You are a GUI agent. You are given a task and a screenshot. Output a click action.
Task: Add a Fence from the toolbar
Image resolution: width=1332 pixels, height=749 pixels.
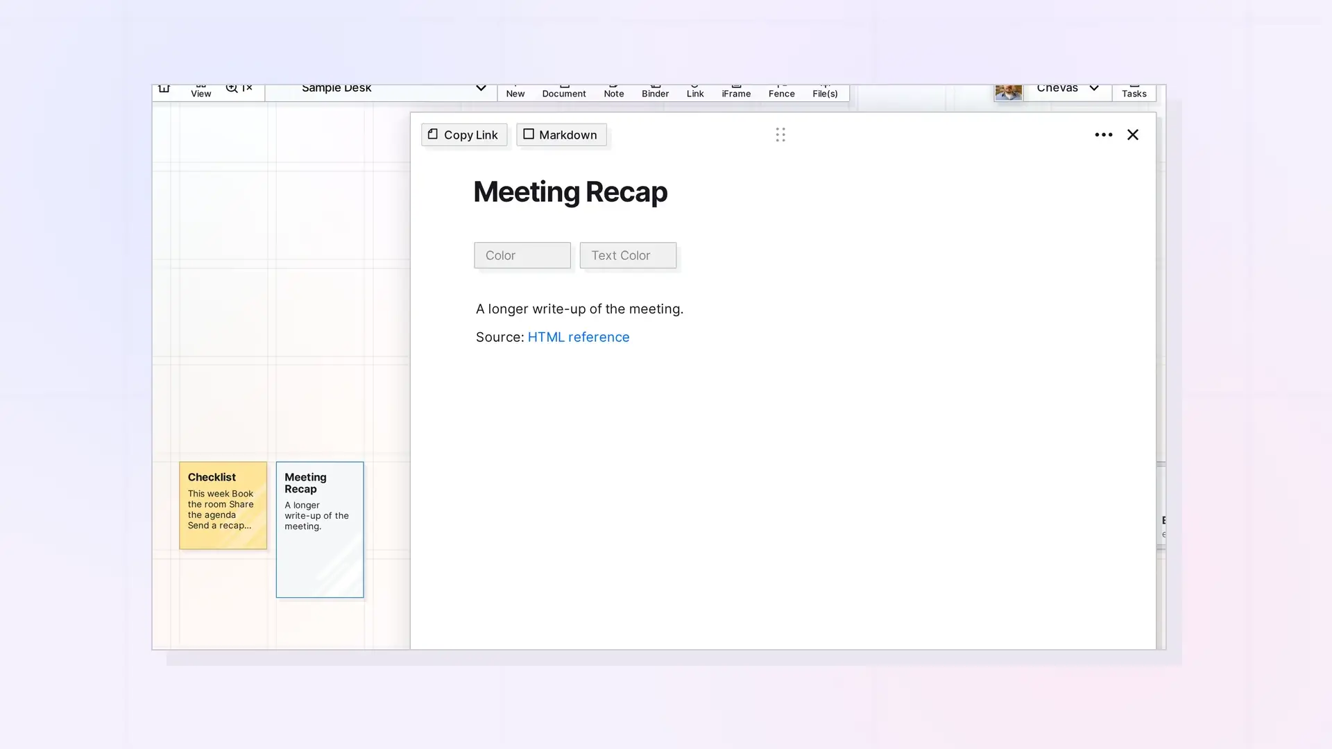point(781,92)
